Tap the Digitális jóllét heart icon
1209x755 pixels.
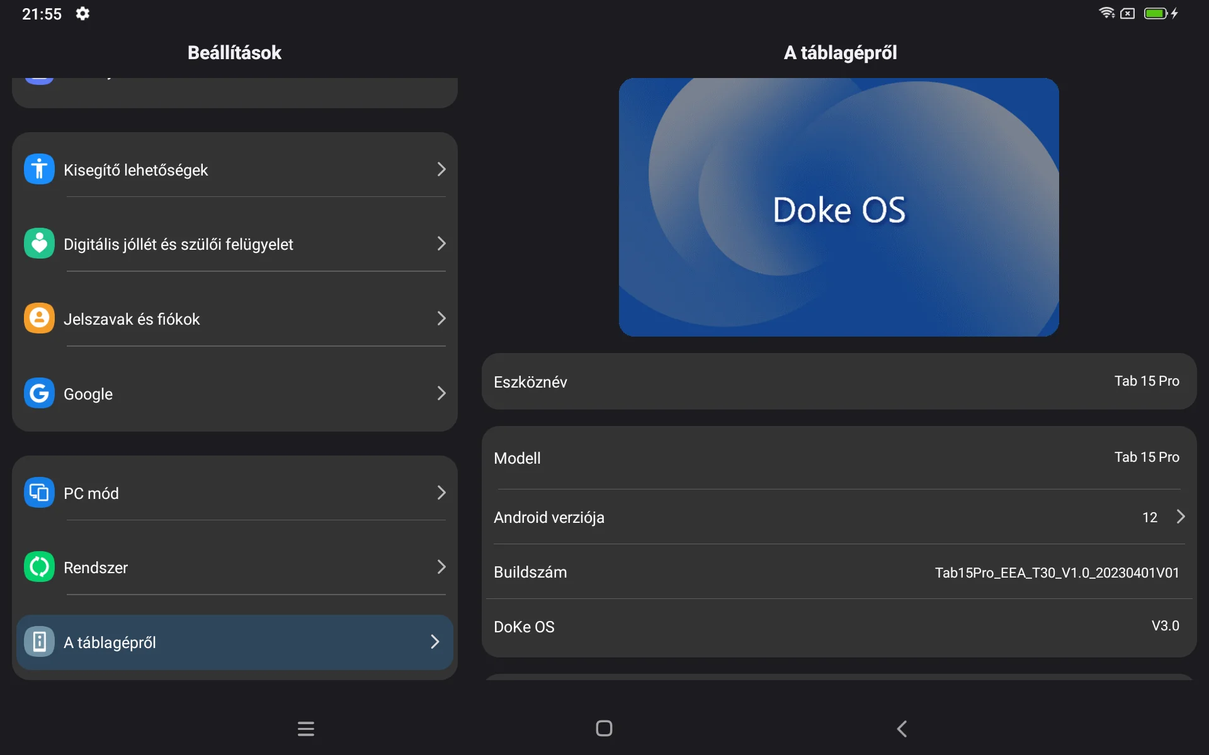tap(39, 243)
